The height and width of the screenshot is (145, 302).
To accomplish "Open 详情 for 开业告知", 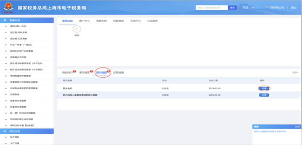I will (x=264, y=89).
